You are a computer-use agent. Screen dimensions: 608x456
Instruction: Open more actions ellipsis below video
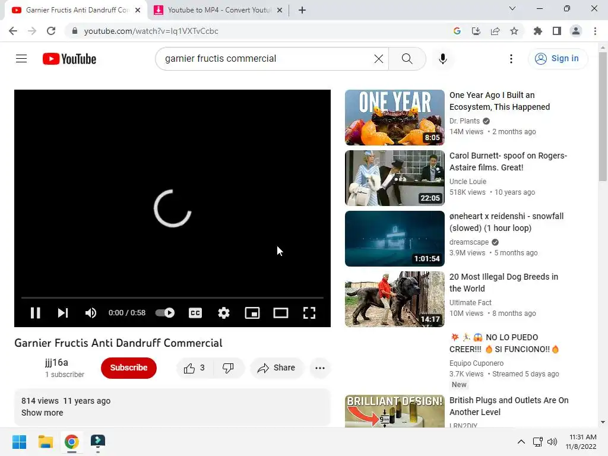pyautogui.click(x=320, y=368)
